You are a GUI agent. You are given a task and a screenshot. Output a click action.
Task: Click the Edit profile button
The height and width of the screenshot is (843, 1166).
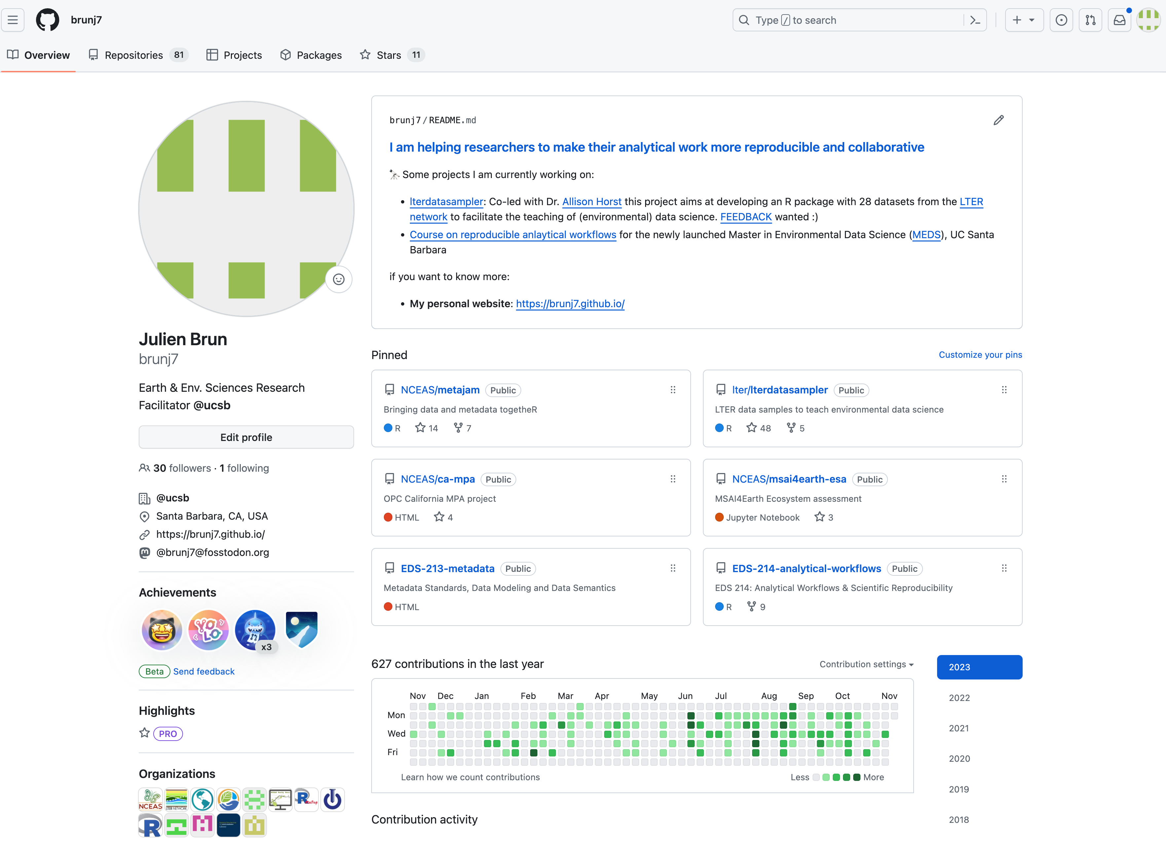[x=246, y=437]
